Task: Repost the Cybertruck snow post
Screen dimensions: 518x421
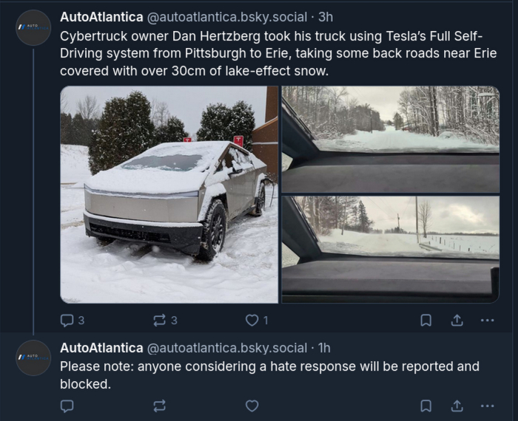Action: pyautogui.click(x=159, y=321)
